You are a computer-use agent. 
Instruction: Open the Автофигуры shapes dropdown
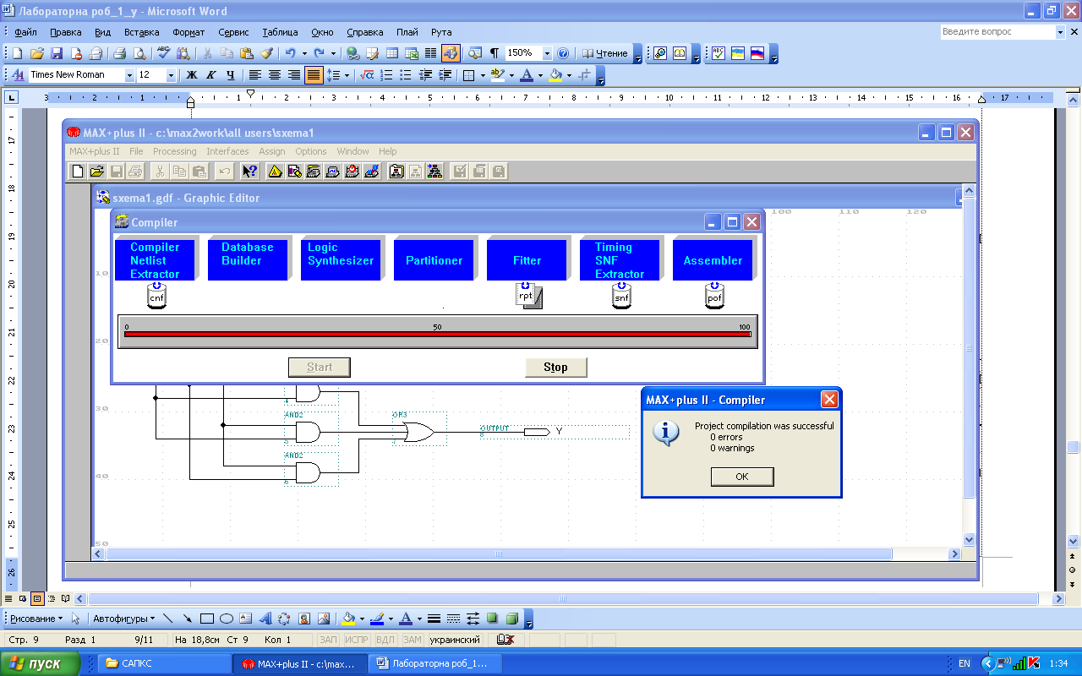pos(123,619)
